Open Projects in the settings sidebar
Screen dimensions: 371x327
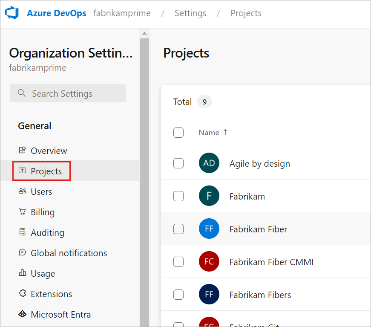46,171
